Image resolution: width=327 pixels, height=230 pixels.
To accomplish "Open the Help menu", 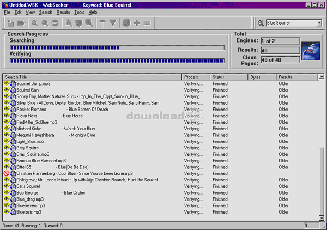I will pos(93,13).
